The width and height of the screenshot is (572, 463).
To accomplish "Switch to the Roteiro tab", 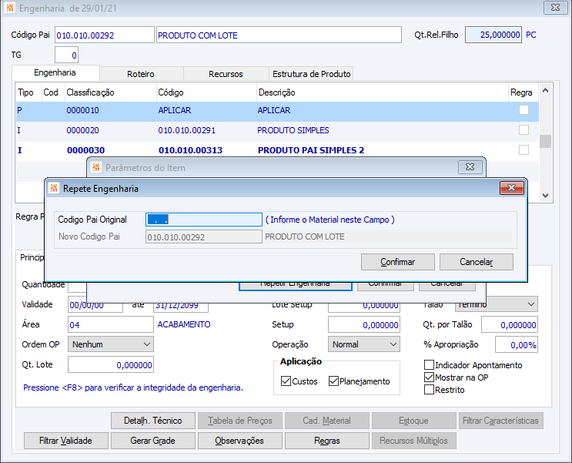I will [x=141, y=74].
